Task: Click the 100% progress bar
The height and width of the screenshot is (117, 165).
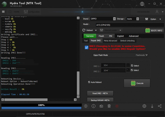Action: point(41,106)
